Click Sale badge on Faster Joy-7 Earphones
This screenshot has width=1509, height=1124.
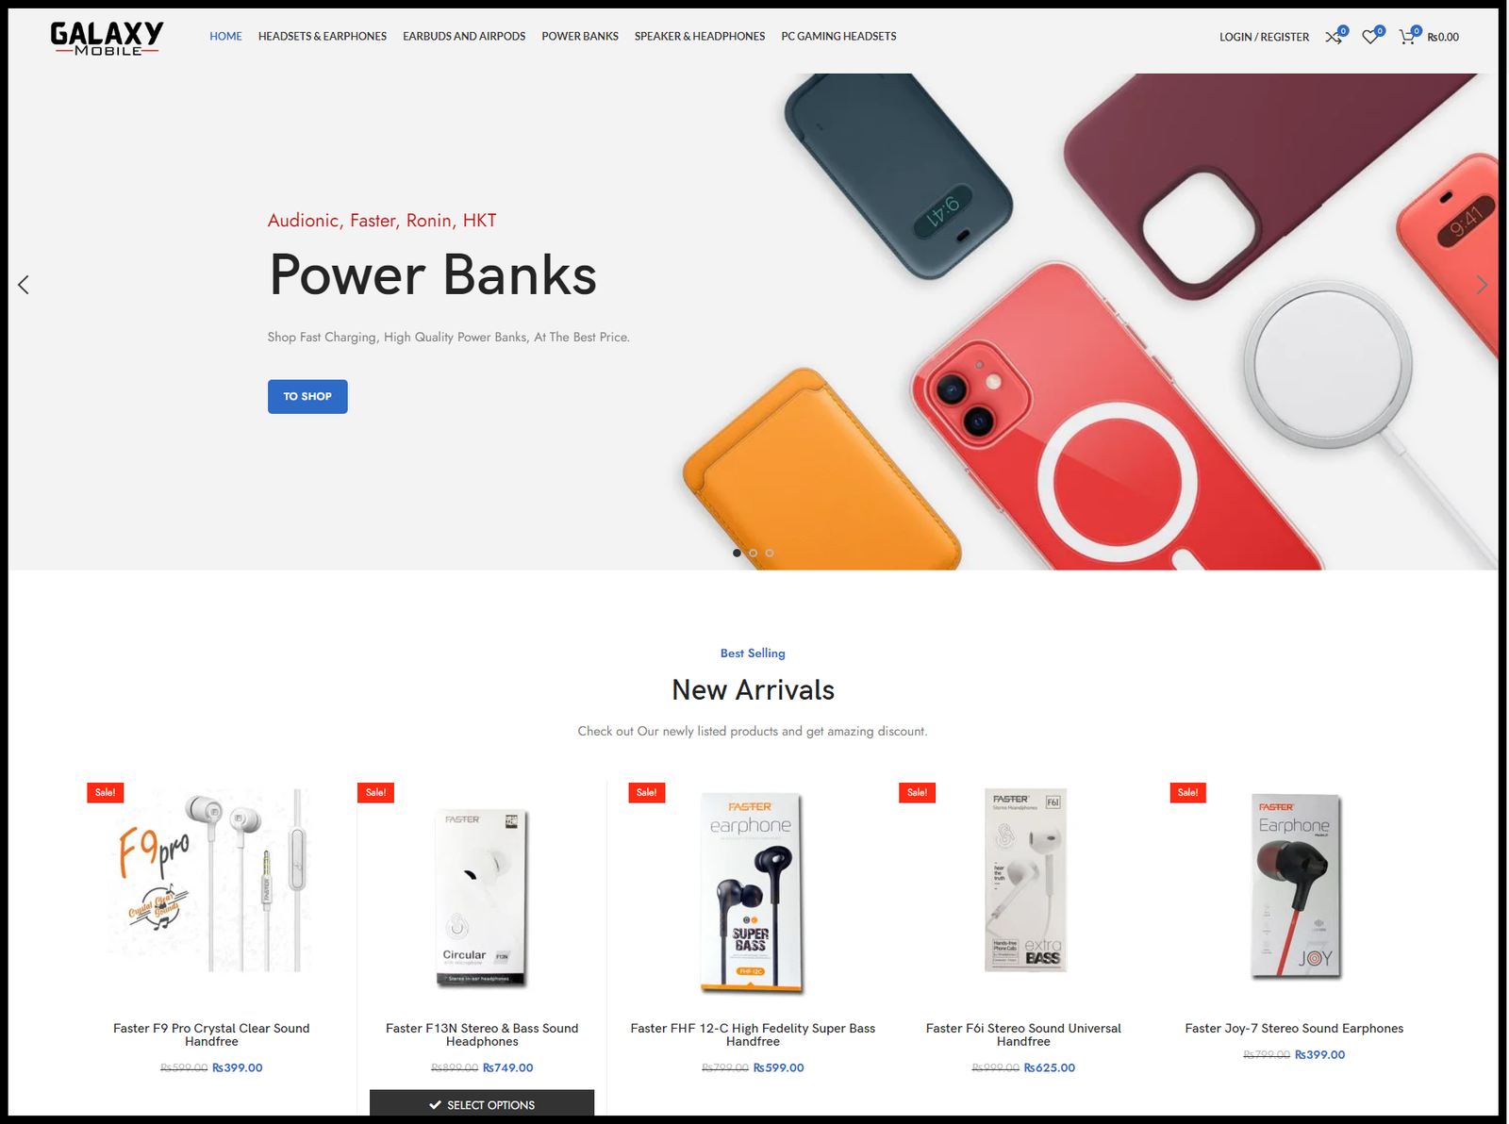coord(1187,792)
